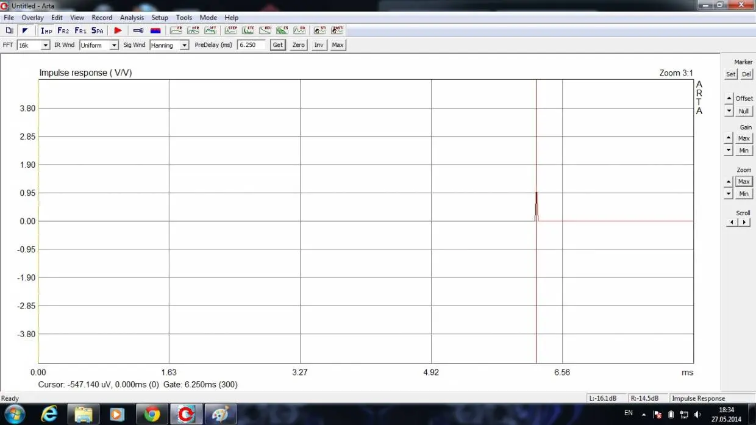Switch to Imp impulse response mode
The width and height of the screenshot is (756, 425).
tap(46, 30)
